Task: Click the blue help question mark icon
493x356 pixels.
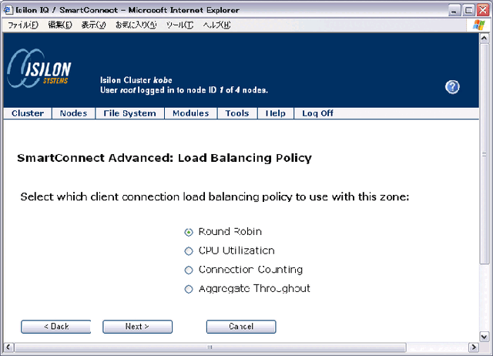Action: click(452, 87)
